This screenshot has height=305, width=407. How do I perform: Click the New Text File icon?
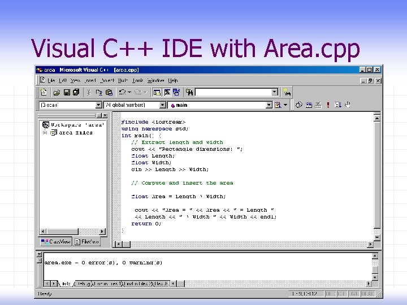coord(44,92)
